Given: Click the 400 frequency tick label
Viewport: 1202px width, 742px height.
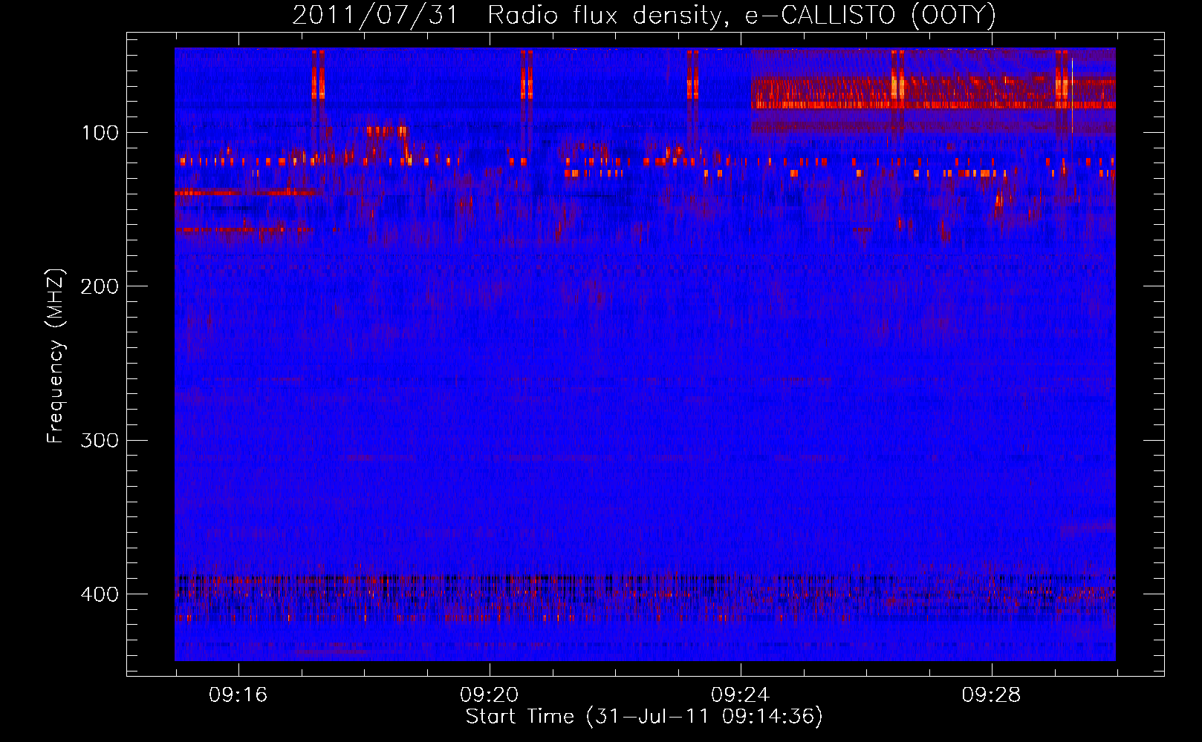Looking at the screenshot, I should coord(100,594).
